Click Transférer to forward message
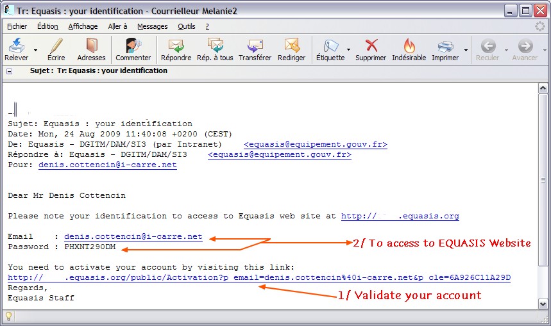Image resolution: width=551 pixels, height=326 pixels. (x=255, y=49)
